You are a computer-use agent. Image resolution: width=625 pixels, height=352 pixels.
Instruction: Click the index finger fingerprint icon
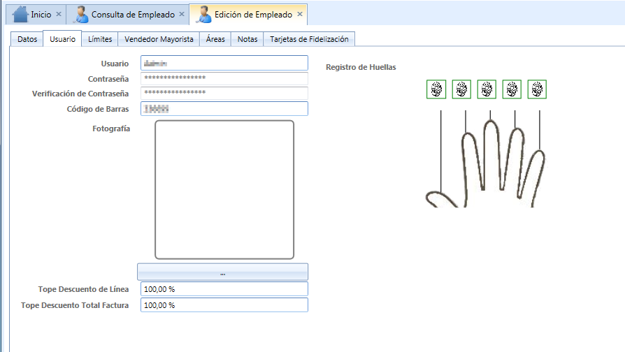461,89
